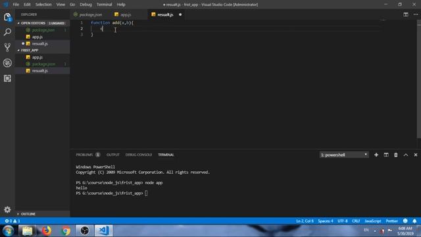The image size is (421, 237).
Task: Open the Terminal menu
Action: tap(104, 5)
